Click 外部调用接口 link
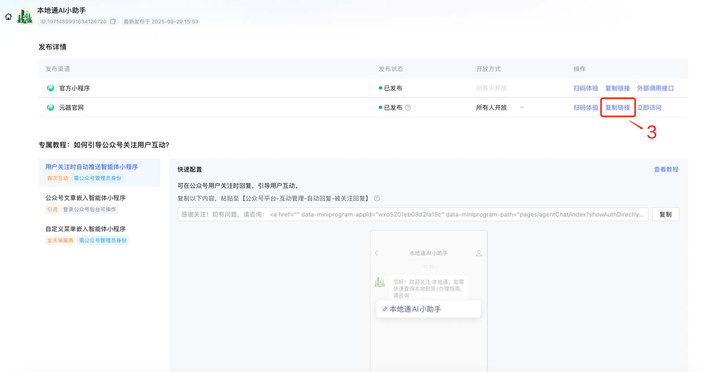 pyautogui.click(x=655, y=88)
